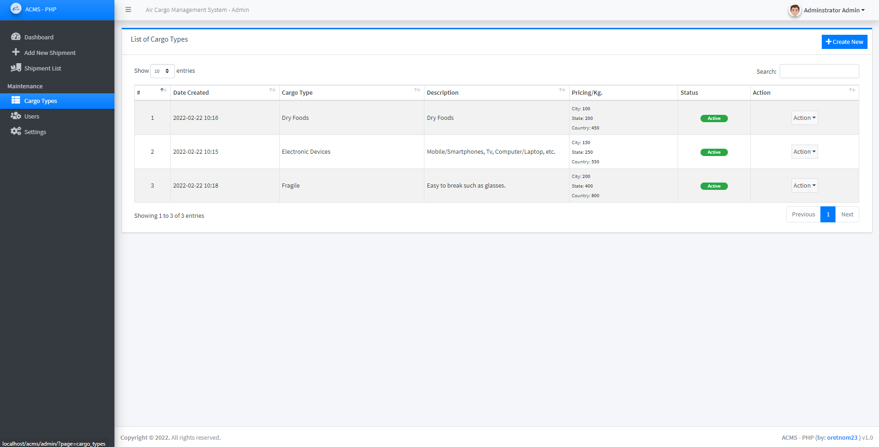Image resolution: width=879 pixels, height=447 pixels.
Task: Sort by the # column arrow
Action: tap(163, 90)
